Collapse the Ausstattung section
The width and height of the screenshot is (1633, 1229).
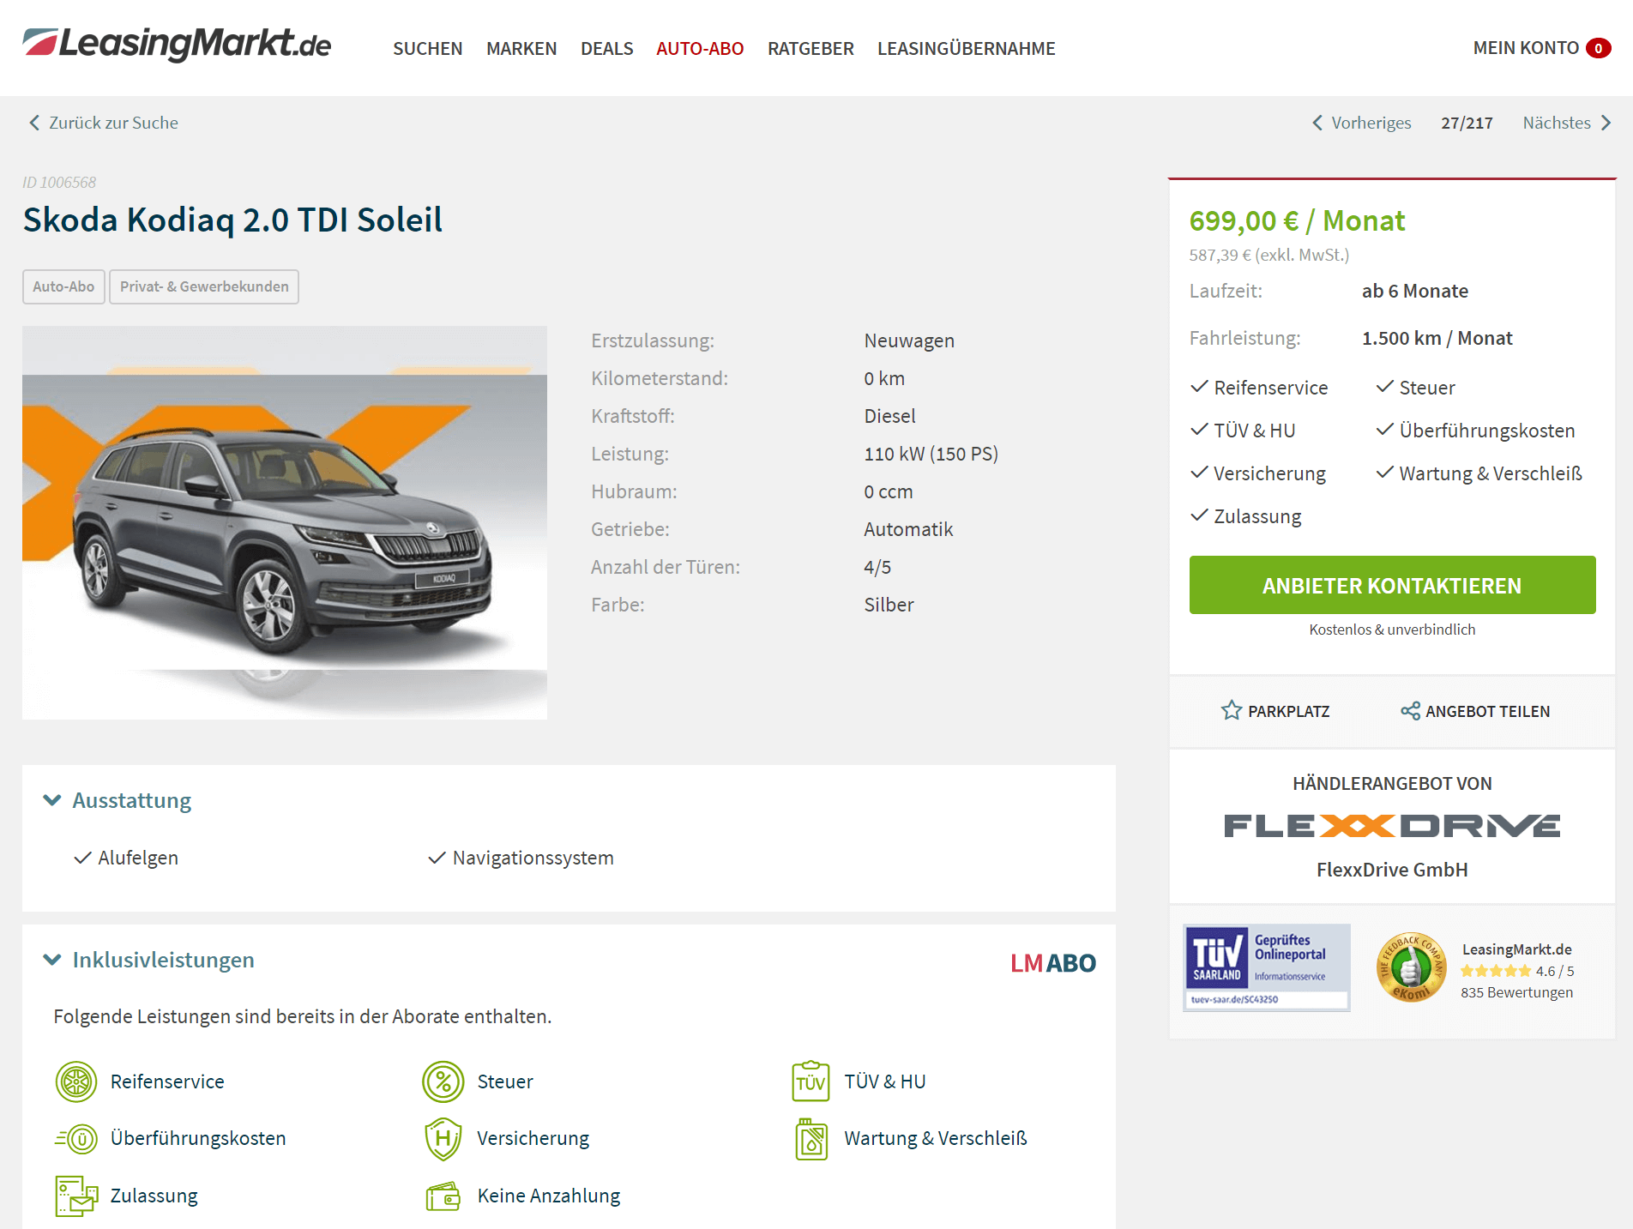click(118, 800)
